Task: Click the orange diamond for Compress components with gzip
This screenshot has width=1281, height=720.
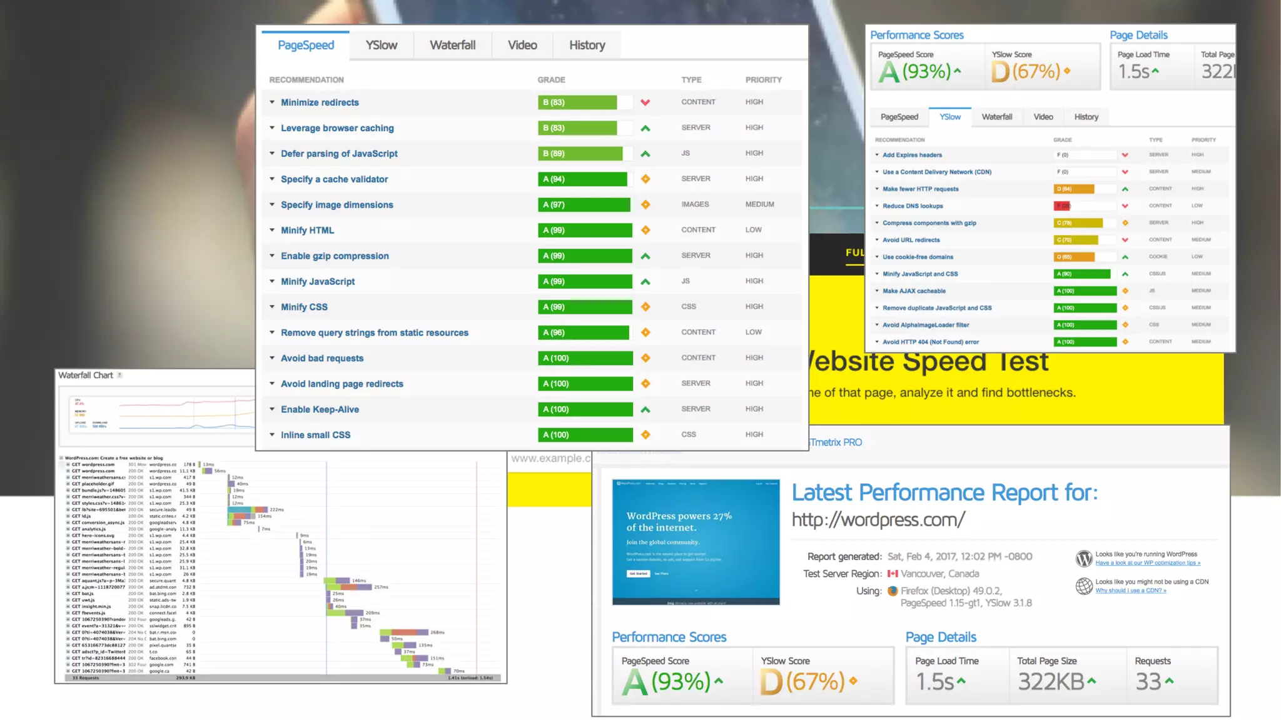Action: point(1125,222)
